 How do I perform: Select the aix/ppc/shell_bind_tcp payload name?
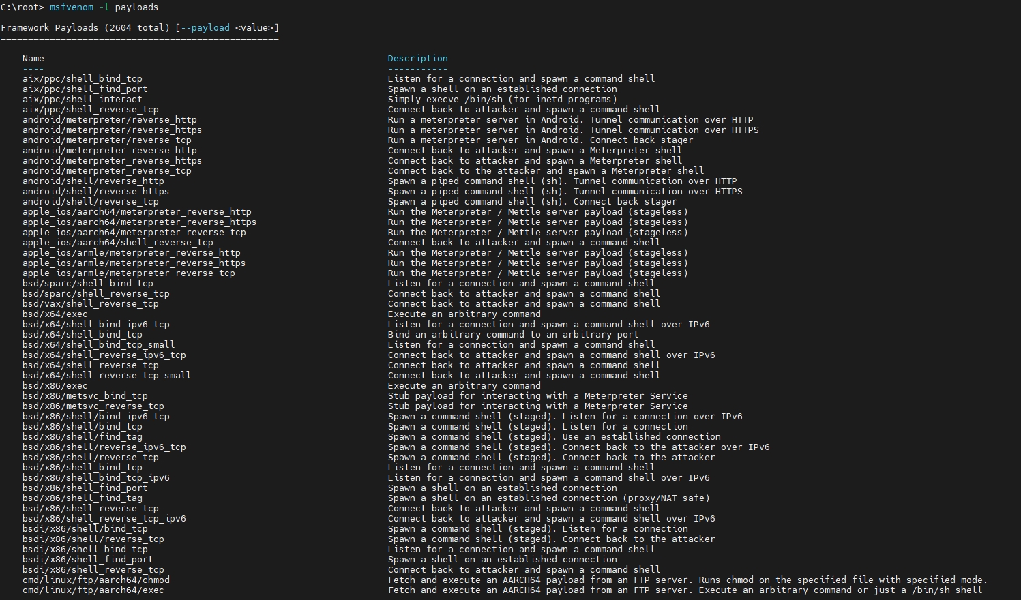point(83,79)
